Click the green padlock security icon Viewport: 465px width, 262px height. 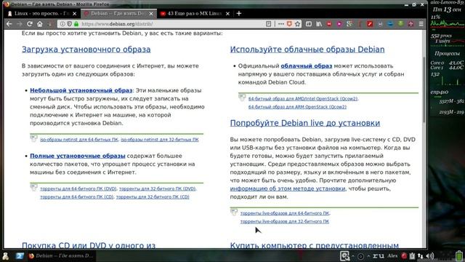[x=76, y=24]
